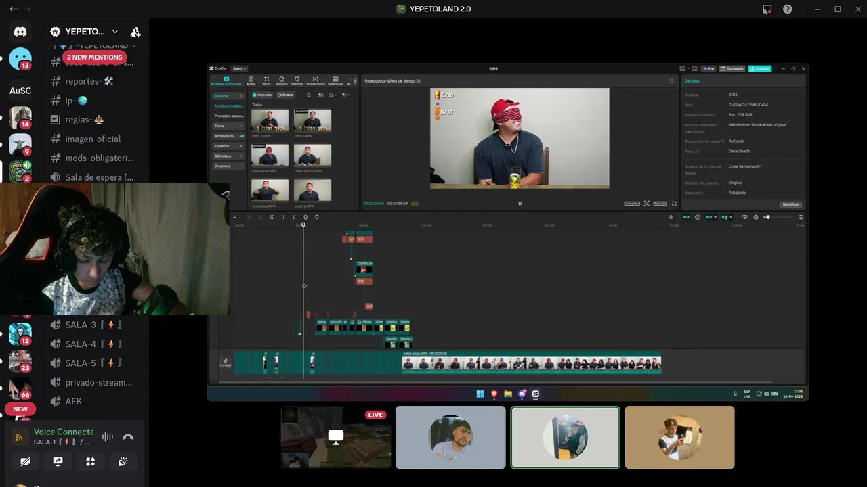Open Discord direct messages home icon
The width and height of the screenshot is (867, 487).
[x=20, y=31]
